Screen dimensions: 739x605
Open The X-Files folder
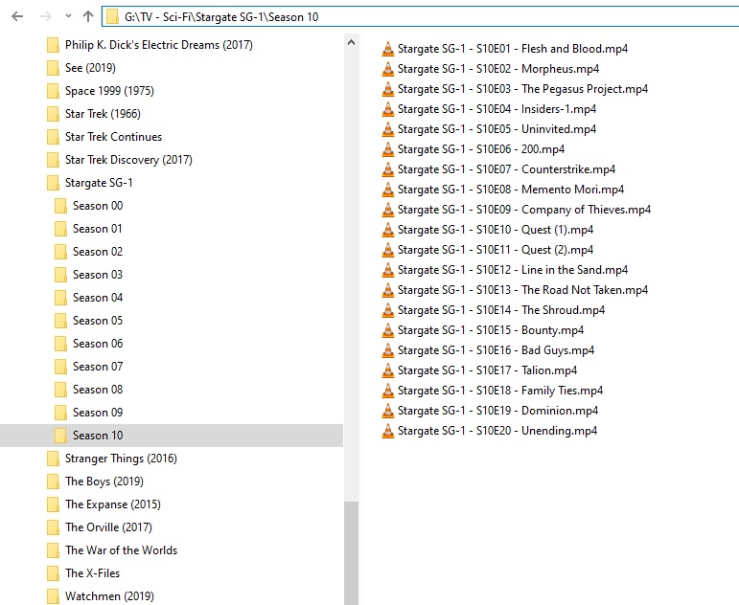click(x=83, y=573)
